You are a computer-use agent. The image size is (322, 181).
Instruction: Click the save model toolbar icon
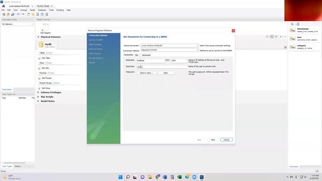point(13,15)
